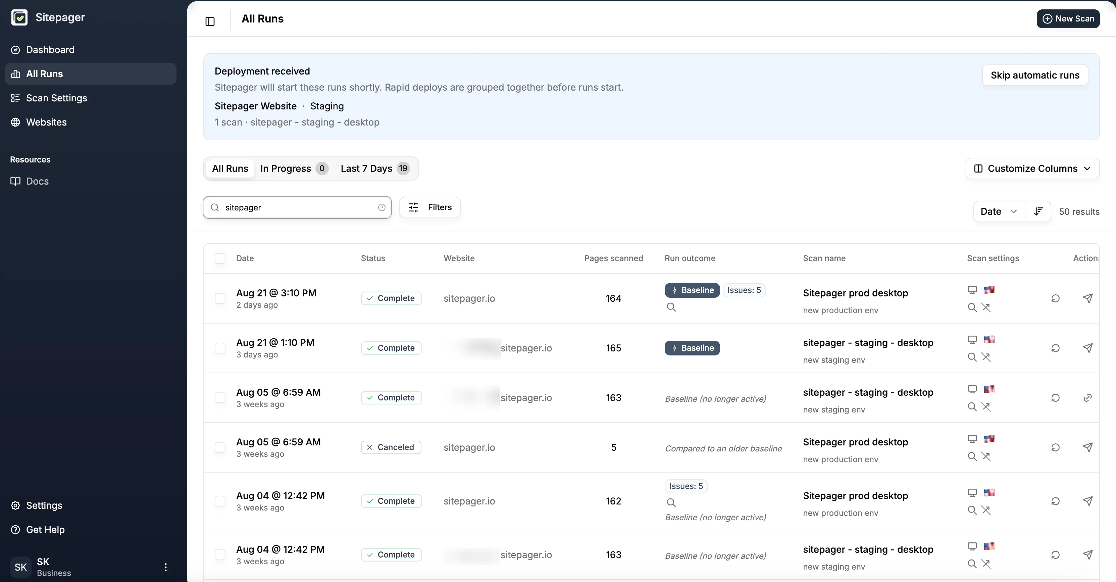
Task: Re-run the Aug 04 run with 162 pages
Action: click(1055, 501)
